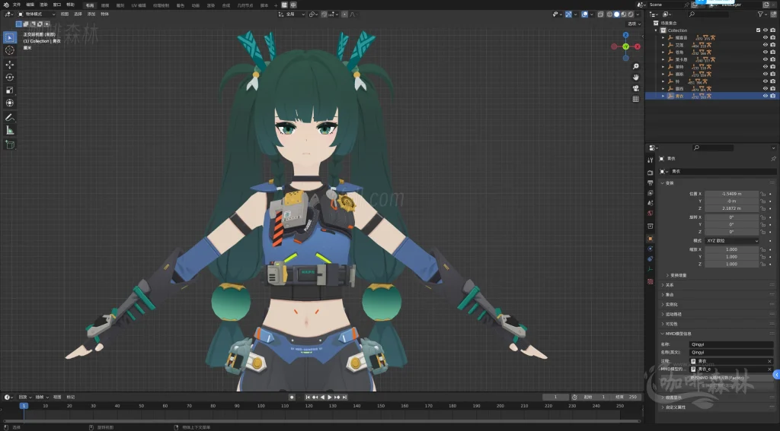The width and height of the screenshot is (780, 431).
Task: Toggle viewport overlays button
Action: pyautogui.click(x=584, y=14)
